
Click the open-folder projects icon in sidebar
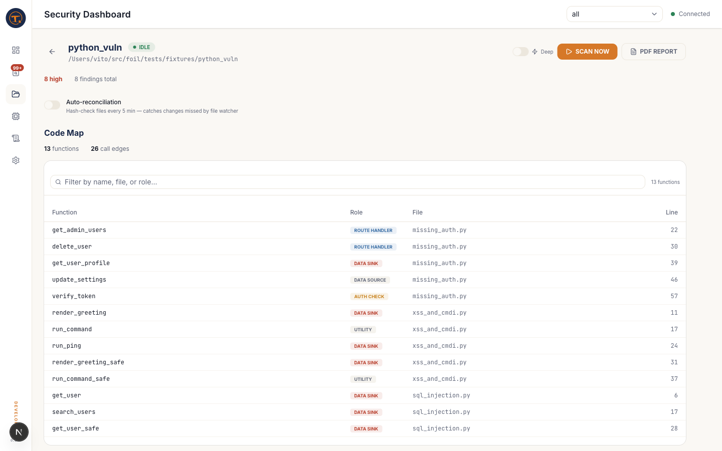16,94
